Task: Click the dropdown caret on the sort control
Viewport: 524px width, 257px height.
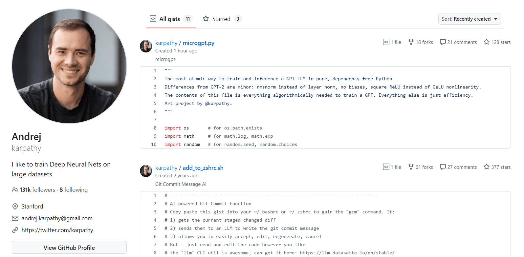Action: (496, 19)
